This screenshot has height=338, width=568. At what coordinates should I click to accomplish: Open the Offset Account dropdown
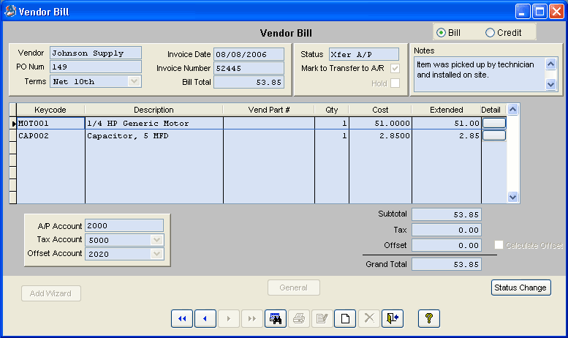click(157, 253)
